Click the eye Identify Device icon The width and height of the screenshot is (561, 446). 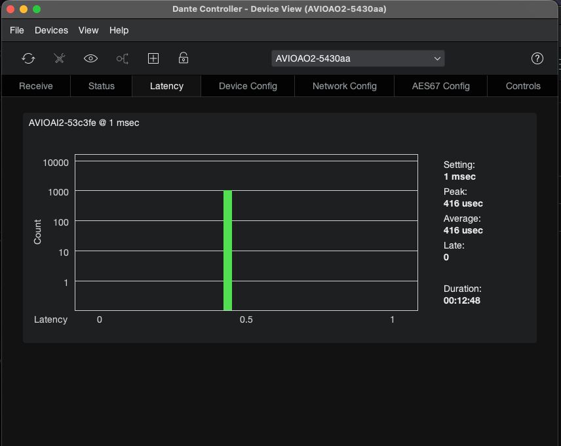90,58
